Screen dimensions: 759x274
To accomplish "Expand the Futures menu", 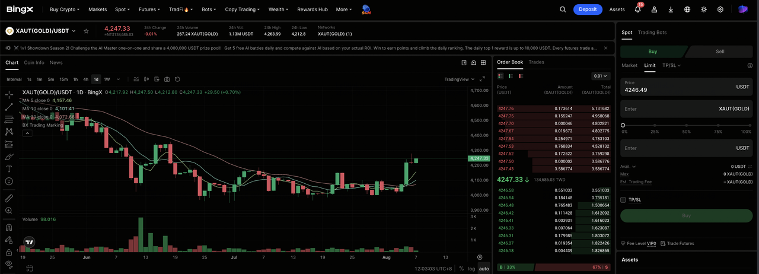I will click(151, 9).
